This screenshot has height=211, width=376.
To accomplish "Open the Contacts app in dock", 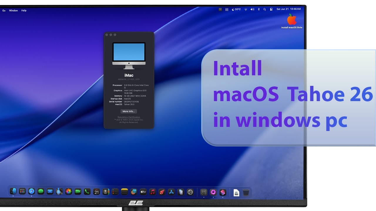I will click(105, 192).
